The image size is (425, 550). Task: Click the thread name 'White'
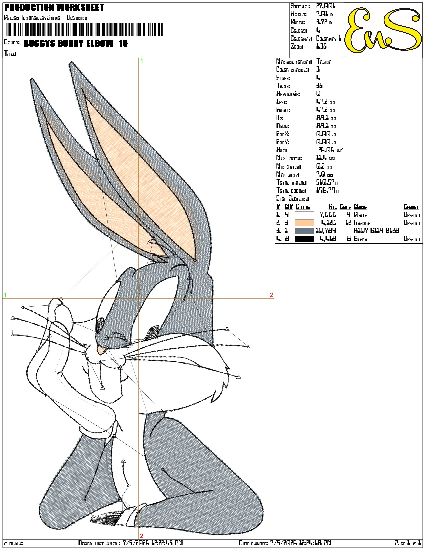coord(360,215)
